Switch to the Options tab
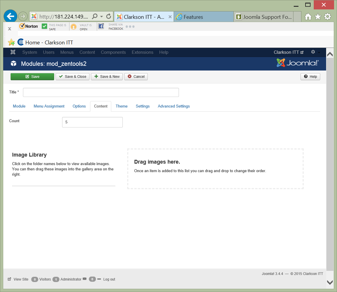Image resolution: width=337 pixels, height=292 pixels. pyautogui.click(x=79, y=106)
